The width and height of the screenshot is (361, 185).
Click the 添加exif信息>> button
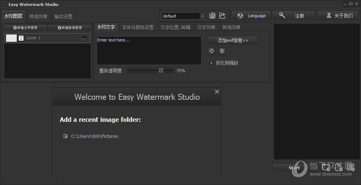coord(233,40)
